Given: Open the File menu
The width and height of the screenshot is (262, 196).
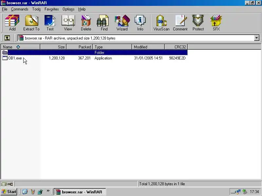Looking at the screenshot, I should click(x=5, y=9).
